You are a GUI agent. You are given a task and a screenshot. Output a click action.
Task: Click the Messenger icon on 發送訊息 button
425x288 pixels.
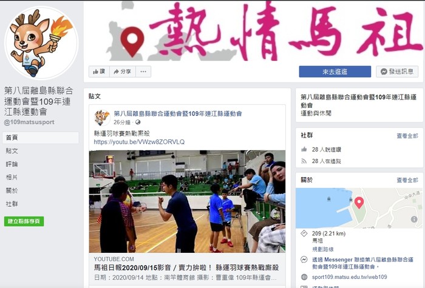pos(384,72)
